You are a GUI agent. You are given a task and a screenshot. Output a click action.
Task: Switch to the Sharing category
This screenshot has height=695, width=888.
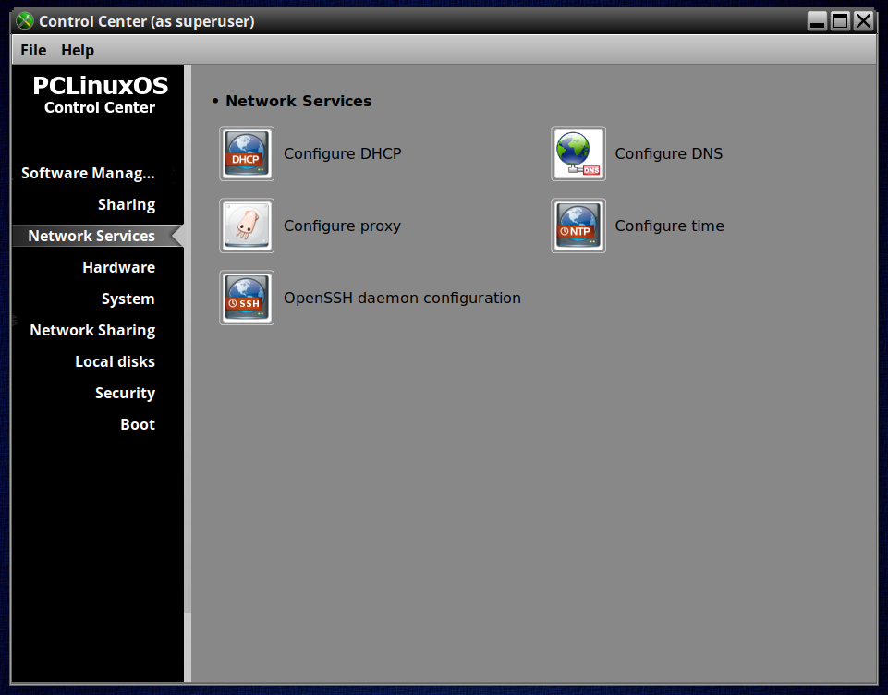(x=127, y=204)
